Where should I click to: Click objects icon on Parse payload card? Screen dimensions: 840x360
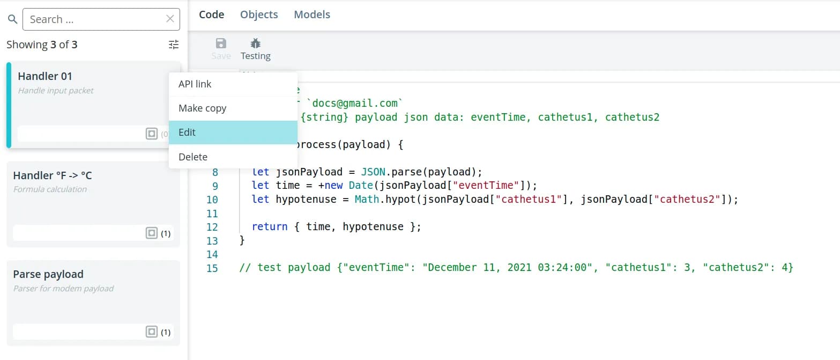(x=152, y=332)
